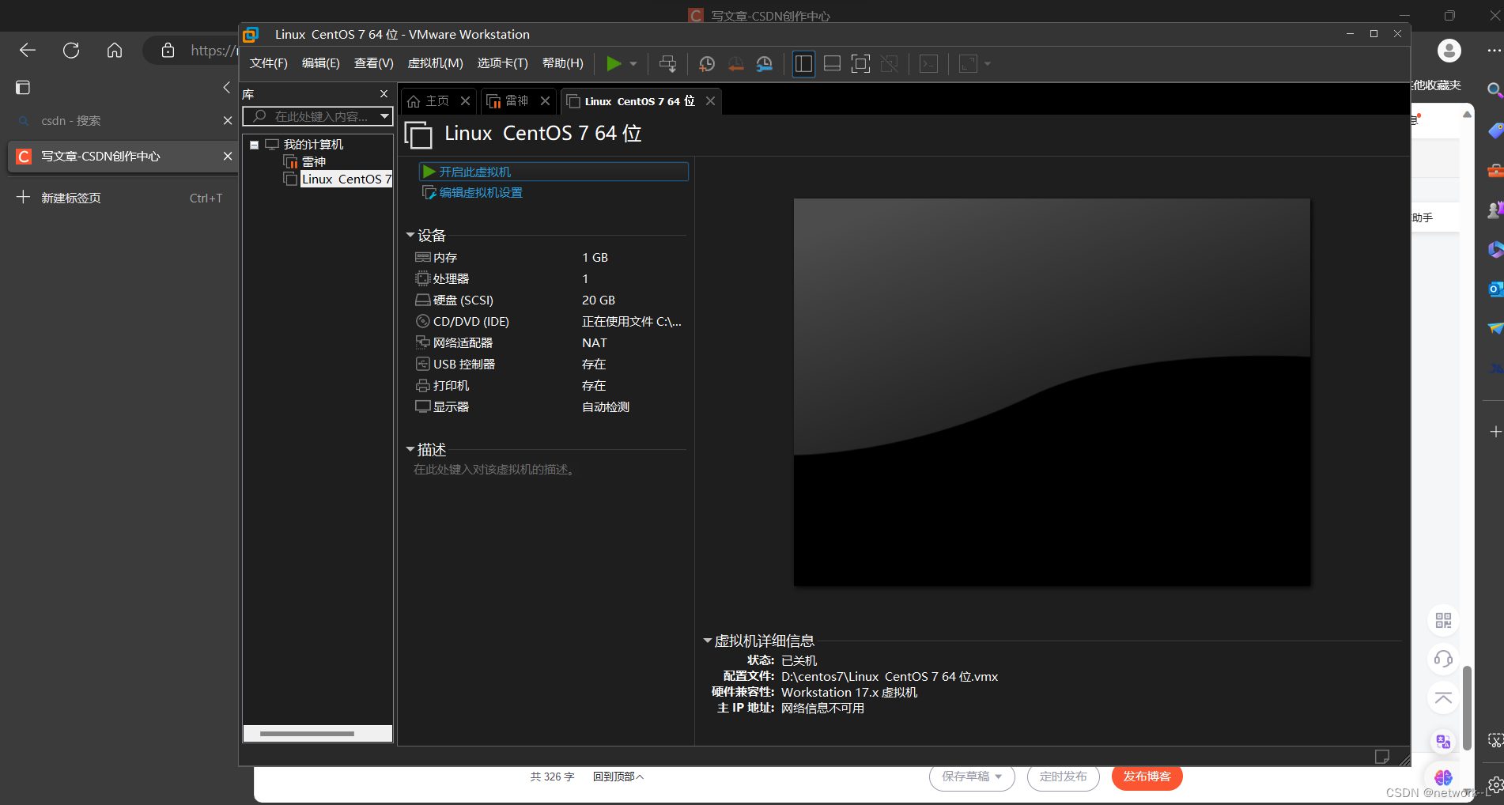Enter full screen mode
This screenshot has width=1504, height=805.
(860, 64)
